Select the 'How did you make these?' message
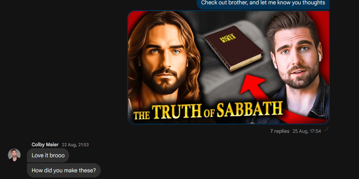359x179 pixels. pyautogui.click(x=64, y=170)
